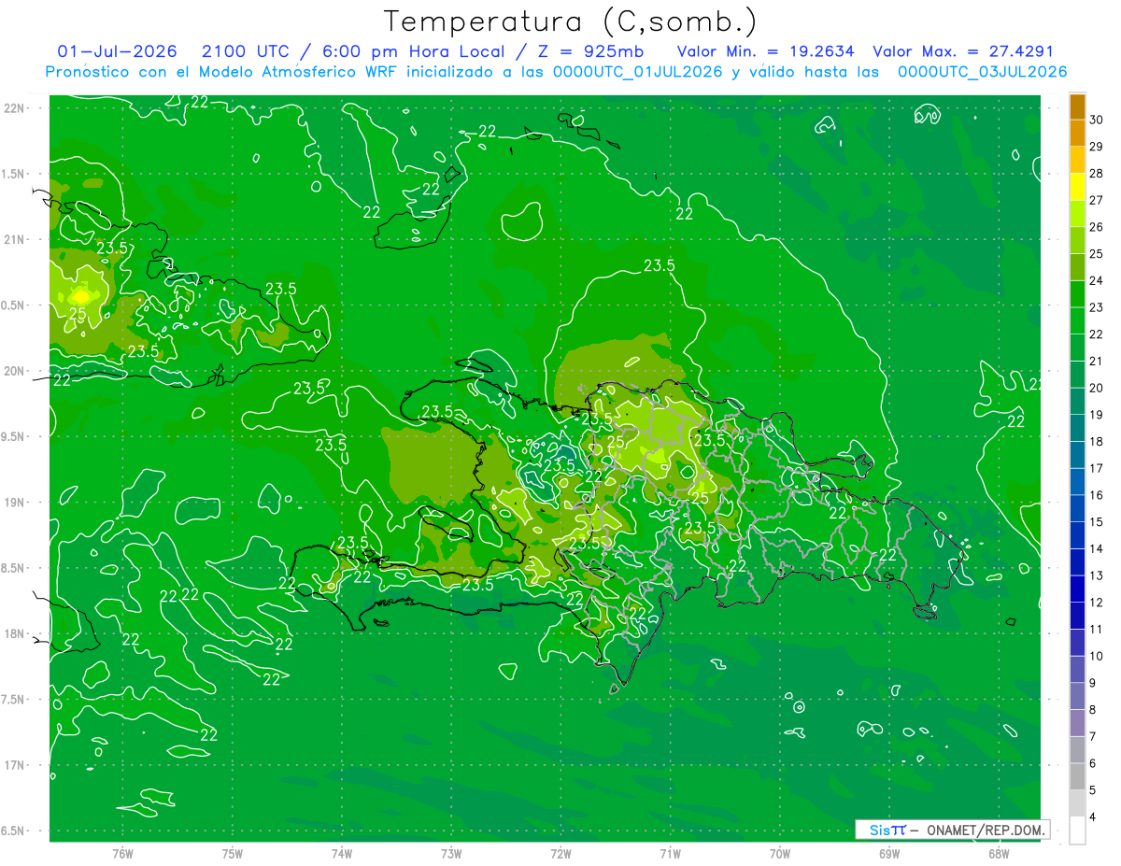Pick the teal swatch between 18 and 19

(x=1077, y=428)
